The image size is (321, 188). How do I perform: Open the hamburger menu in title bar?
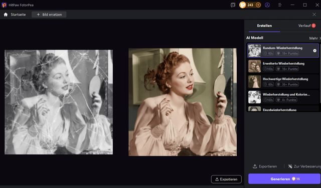coord(280,5)
